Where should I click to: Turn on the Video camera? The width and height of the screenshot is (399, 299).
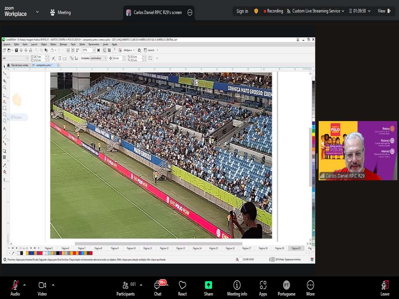[42, 287]
